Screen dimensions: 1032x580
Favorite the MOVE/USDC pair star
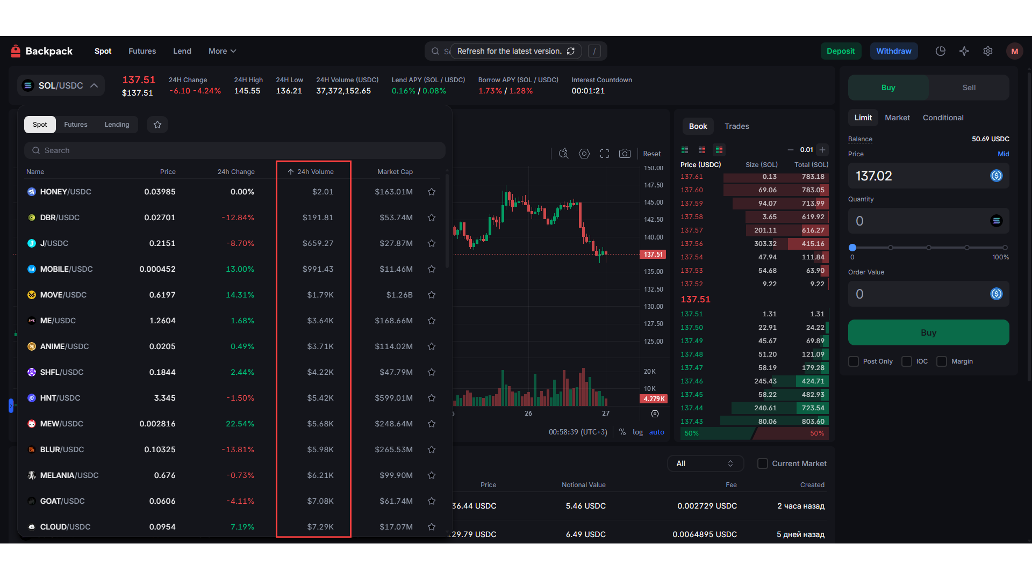[x=432, y=295]
